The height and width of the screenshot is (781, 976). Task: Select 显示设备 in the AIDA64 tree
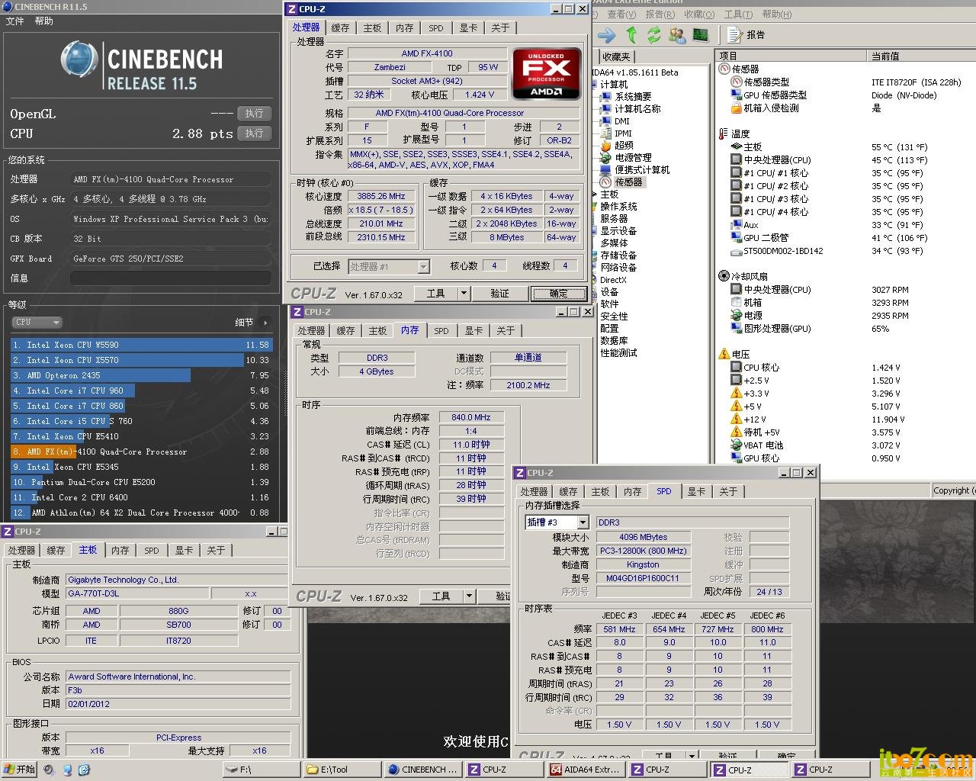(618, 231)
